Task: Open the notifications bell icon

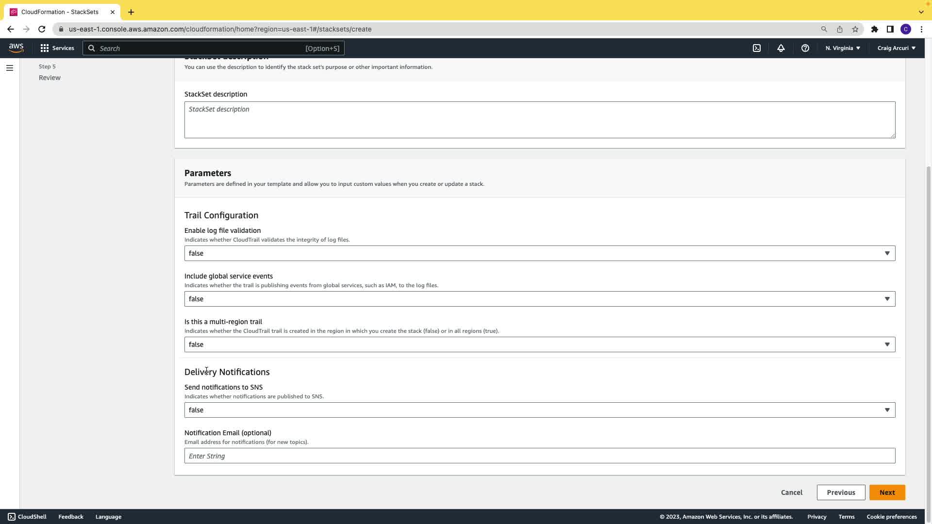Action: (x=781, y=48)
